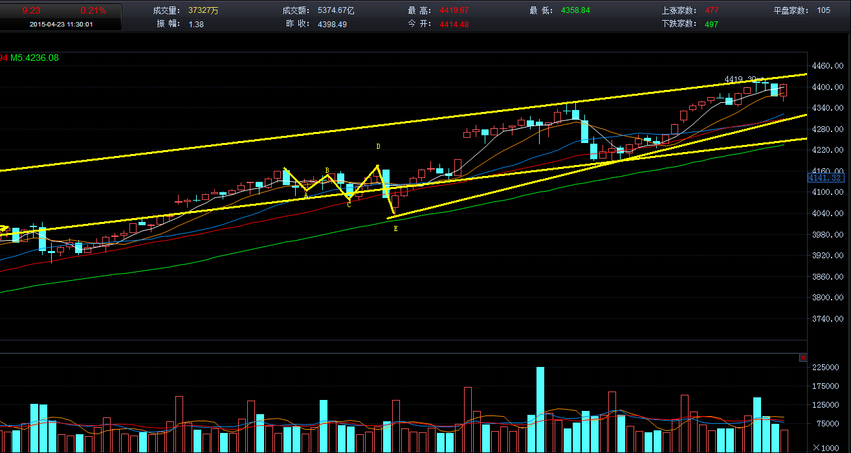
Task: Click the 225000 volume axis label
Action: coord(829,367)
